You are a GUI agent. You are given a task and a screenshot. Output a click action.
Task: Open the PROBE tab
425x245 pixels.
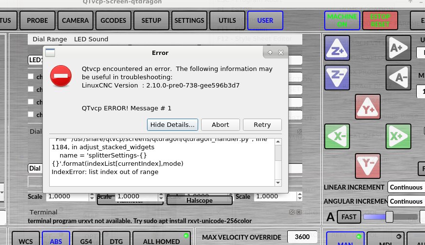coord(37,20)
